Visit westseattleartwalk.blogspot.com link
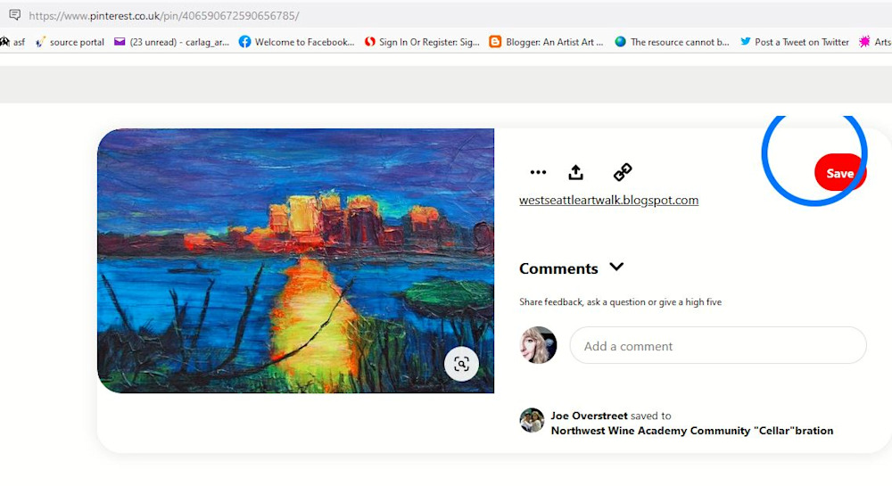The width and height of the screenshot is (892, 486). (x=608, y=200)
